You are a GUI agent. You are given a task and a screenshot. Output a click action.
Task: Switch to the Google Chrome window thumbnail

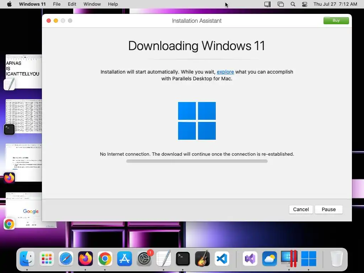31,210
